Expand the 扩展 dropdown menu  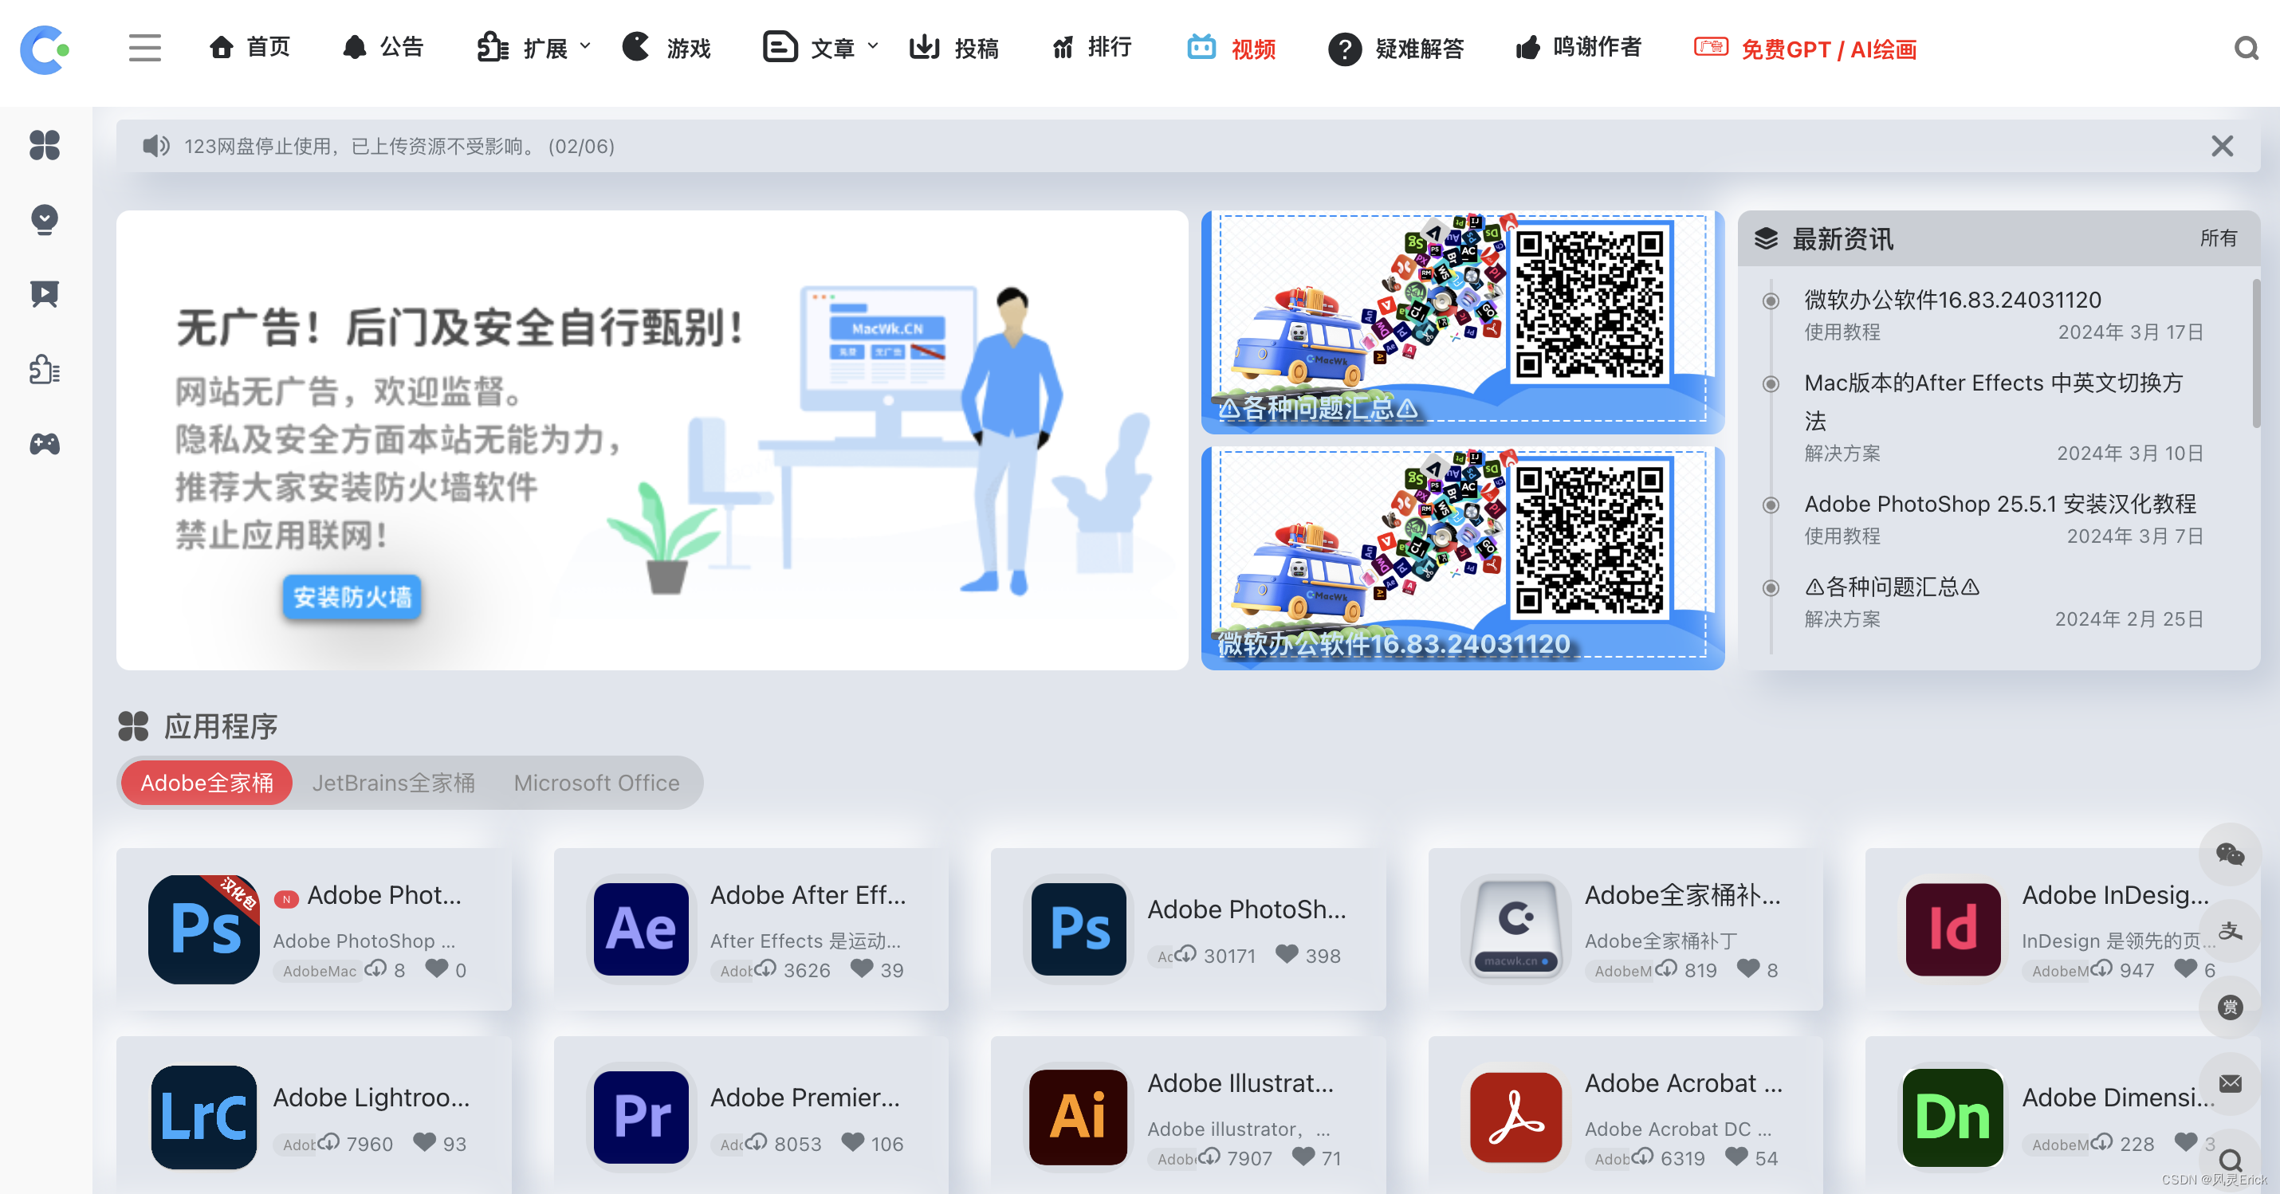(533, 48)
